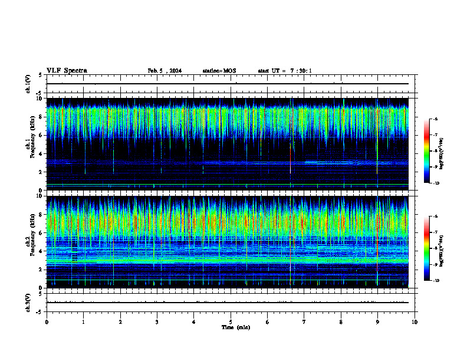Viewport: 467px width, 361px height.
Task: Click time axis tick label "1"
Action: 83,322
